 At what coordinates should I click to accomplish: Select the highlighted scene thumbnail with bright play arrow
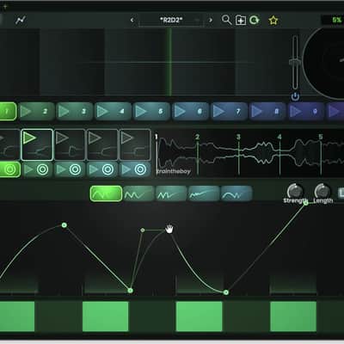37,144
